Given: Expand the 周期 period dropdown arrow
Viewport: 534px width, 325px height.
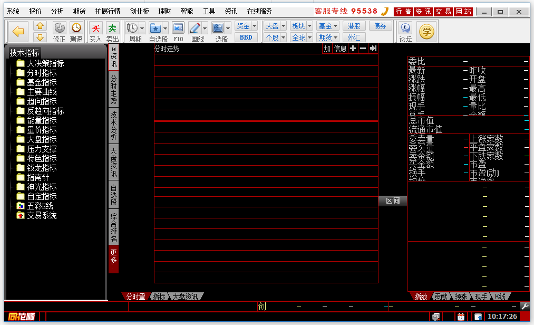Looking at the screenshot, I should (142, 28).
